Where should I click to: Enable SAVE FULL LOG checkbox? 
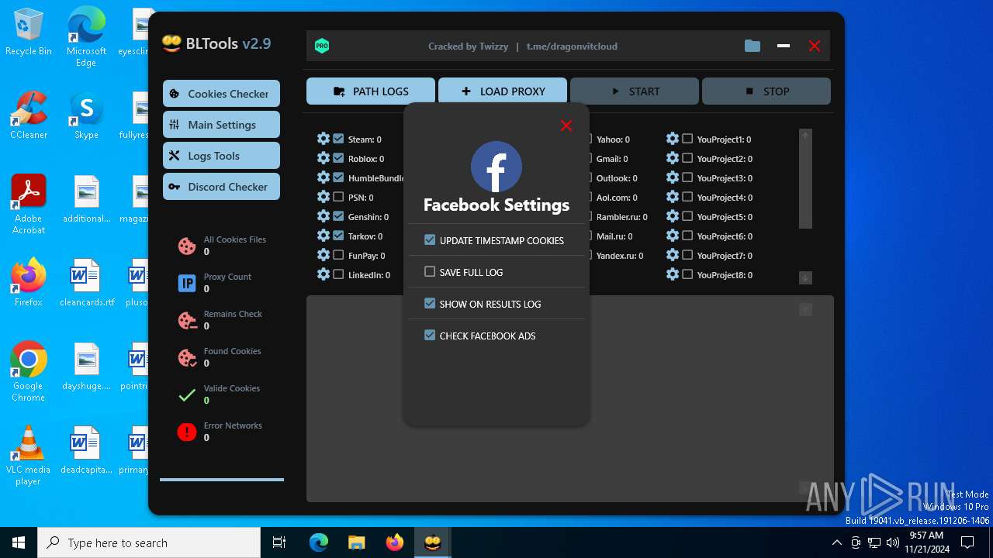pos(430,272)
